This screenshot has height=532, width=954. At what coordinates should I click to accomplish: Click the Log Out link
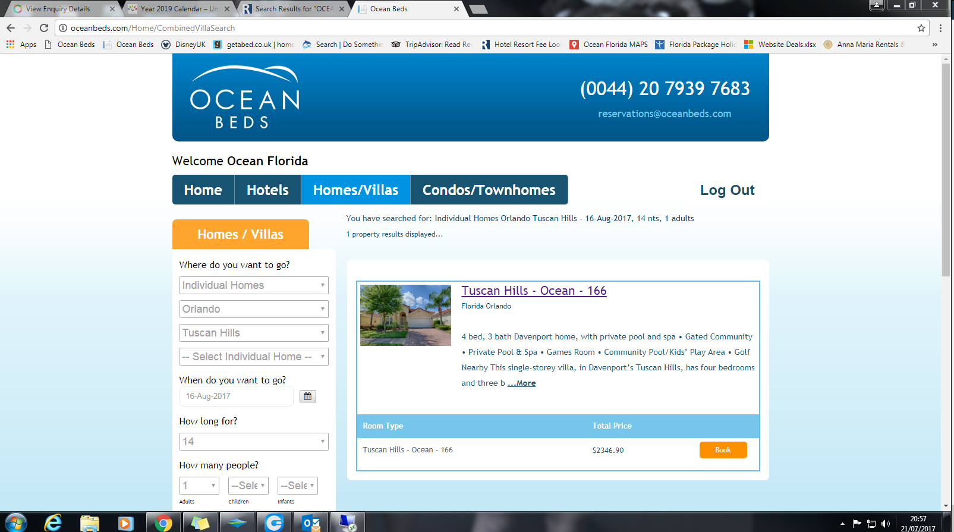click(728, 190)
